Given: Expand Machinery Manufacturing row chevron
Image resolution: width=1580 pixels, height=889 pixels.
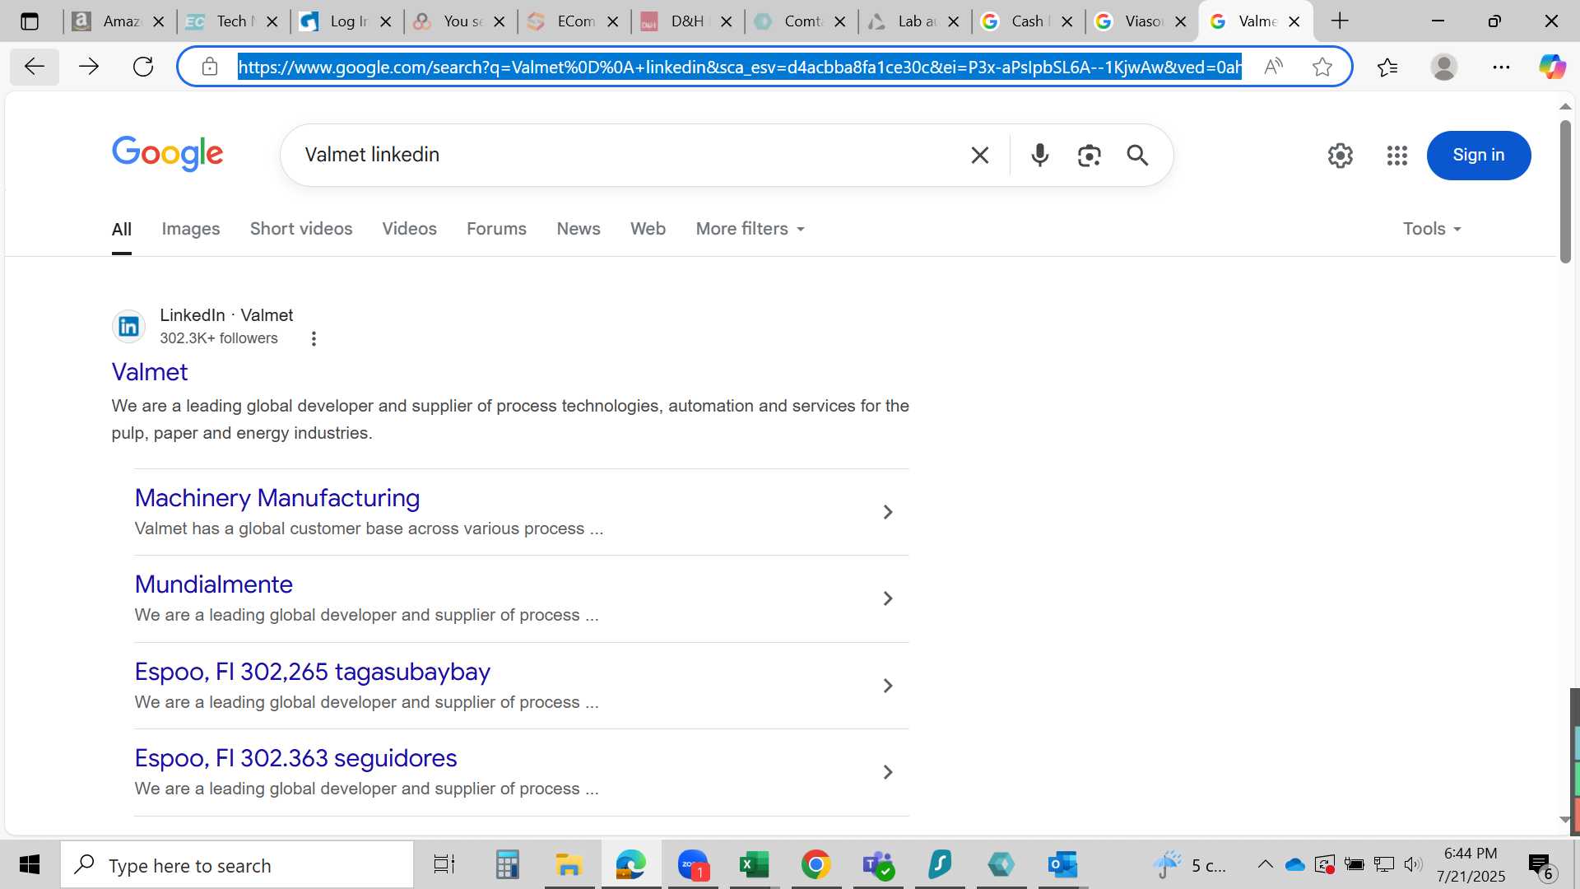Looking at the screenshot, I should [x=888, y=512].
